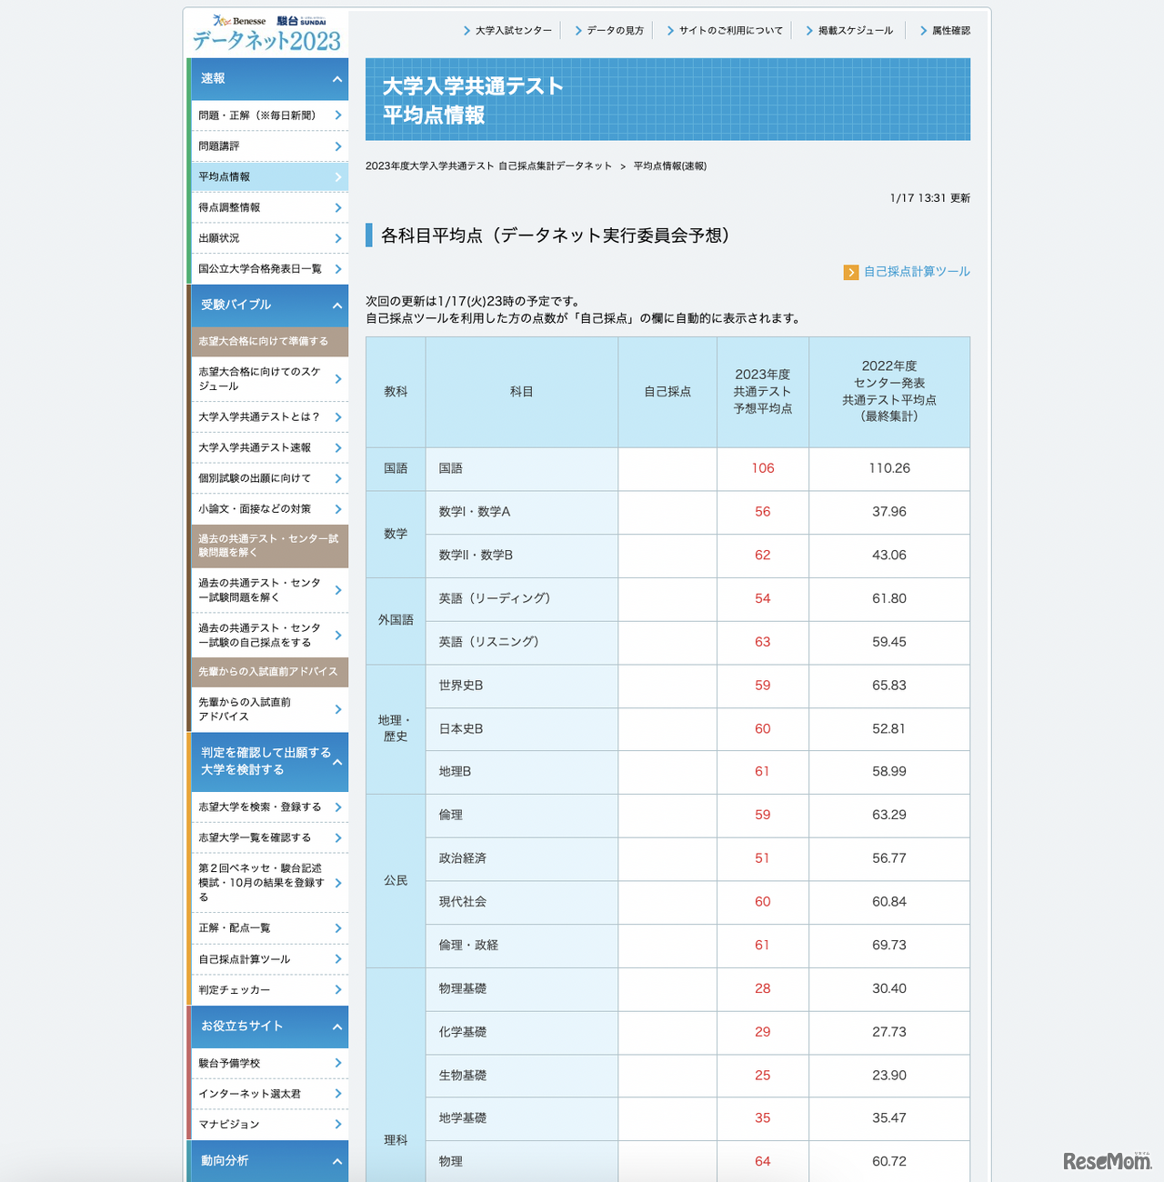Click the chevron arrow next to 問題講評
The image size is (1164, 1182).
(x=338, y=146)
